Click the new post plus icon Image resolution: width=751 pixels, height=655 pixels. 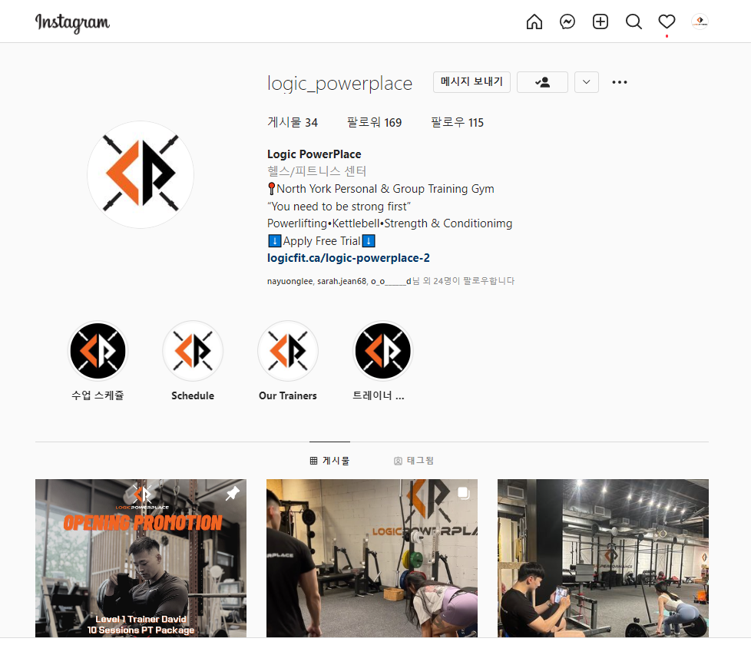[x=600, y=22]
